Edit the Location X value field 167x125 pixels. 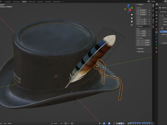point(141,10)
